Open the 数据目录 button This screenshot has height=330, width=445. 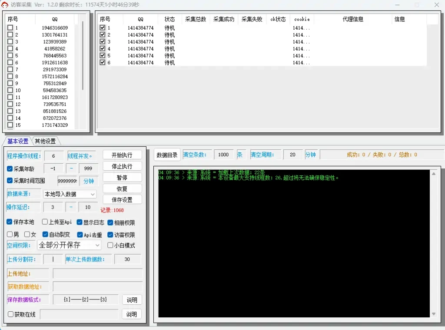point(167,155)
